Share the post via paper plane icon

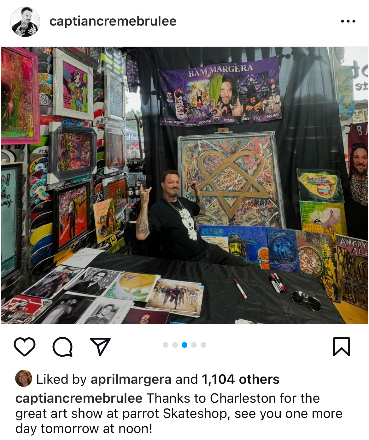100,346
